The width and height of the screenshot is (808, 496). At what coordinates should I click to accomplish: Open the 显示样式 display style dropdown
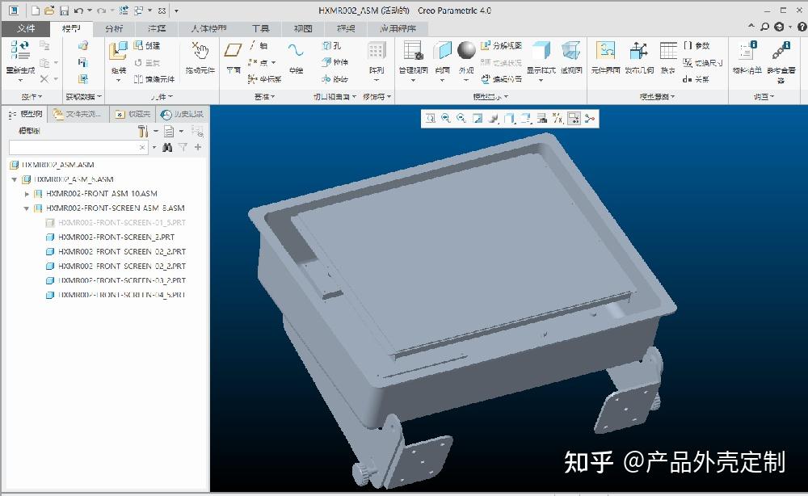541,80
